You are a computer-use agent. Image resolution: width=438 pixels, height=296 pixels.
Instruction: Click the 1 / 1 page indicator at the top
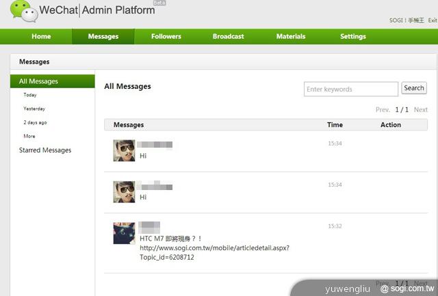[x=402, y=109]
